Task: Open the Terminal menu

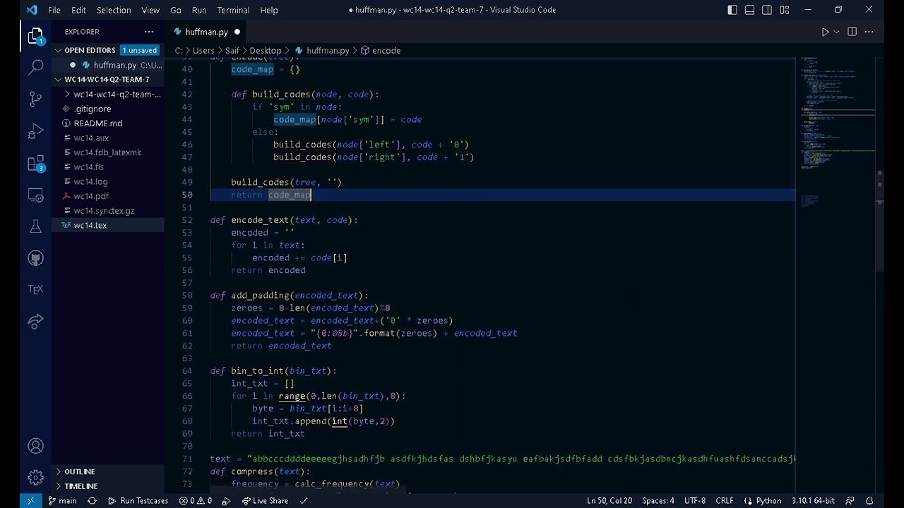Action: click(233, 10)
